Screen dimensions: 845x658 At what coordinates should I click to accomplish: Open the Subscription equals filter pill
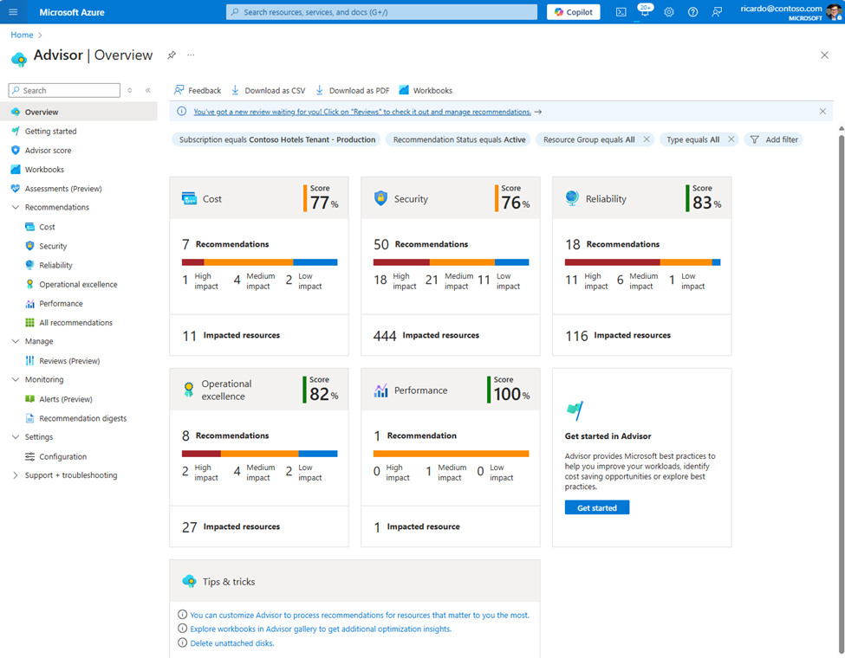[x=277, y=139]
